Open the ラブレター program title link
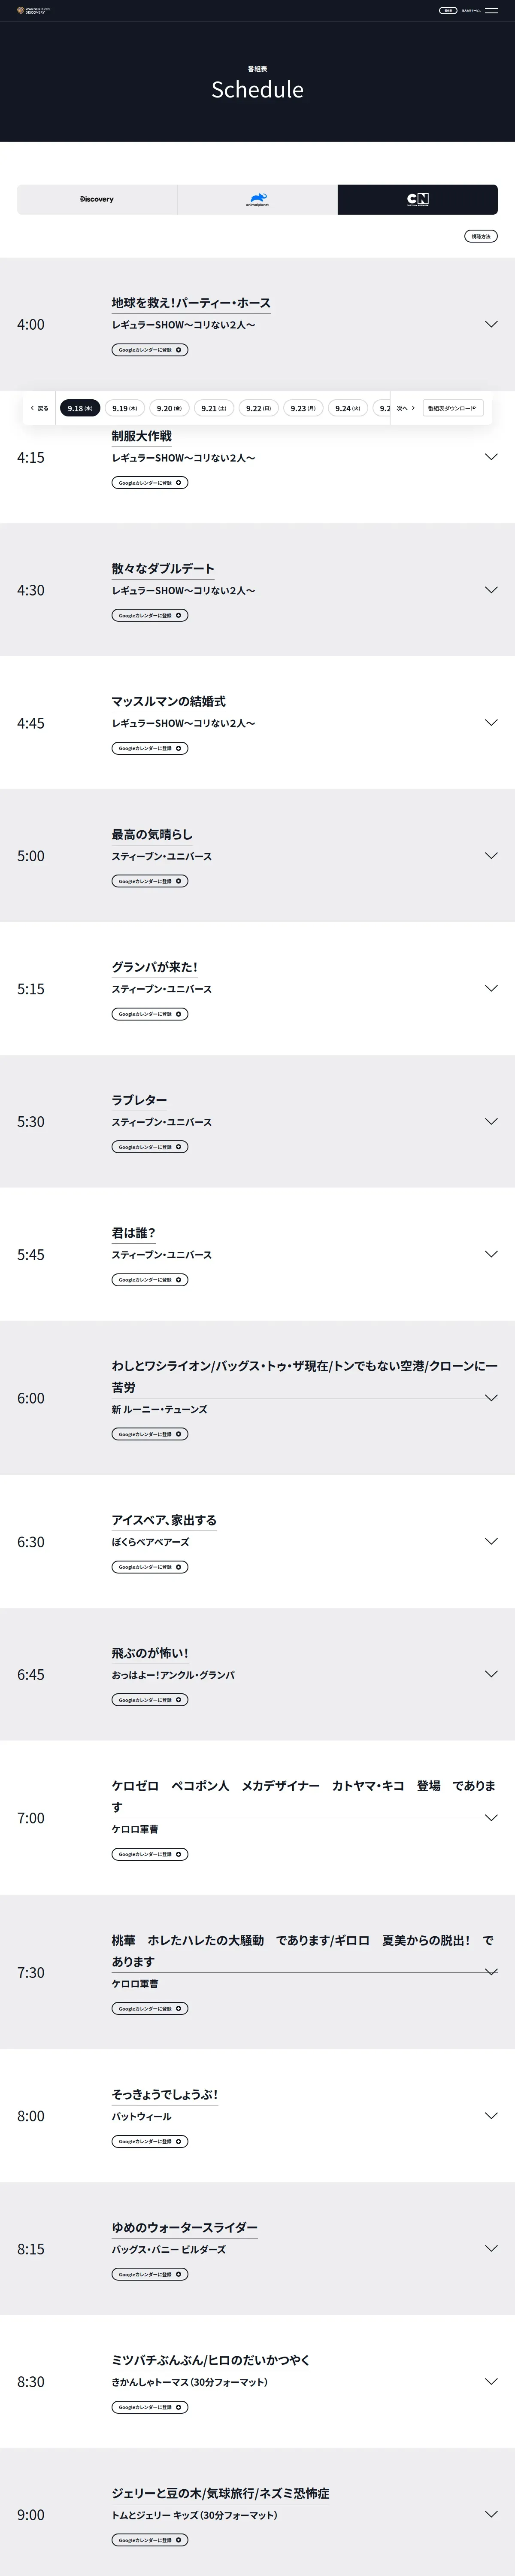515x2576 pixels. [x=139, y=1100]
